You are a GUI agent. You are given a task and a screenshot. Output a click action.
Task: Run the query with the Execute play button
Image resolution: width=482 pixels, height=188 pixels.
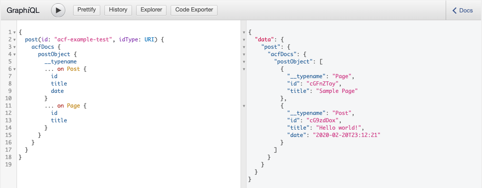tap(58, 10)
